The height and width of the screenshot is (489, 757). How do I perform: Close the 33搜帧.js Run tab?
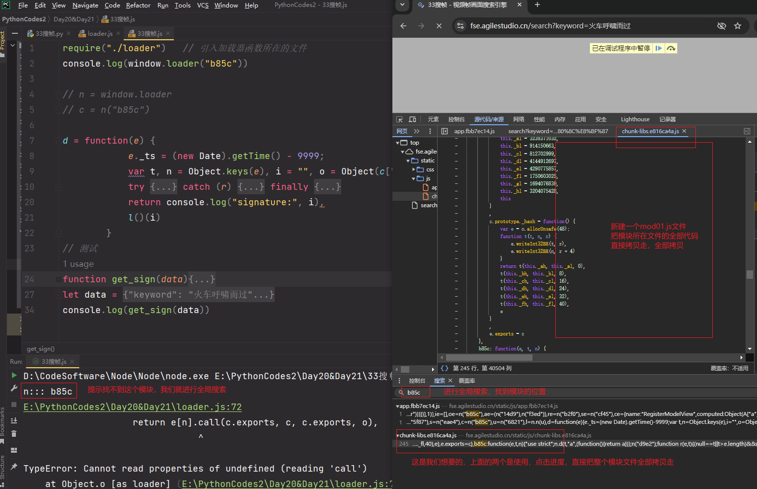coord(72,361)
